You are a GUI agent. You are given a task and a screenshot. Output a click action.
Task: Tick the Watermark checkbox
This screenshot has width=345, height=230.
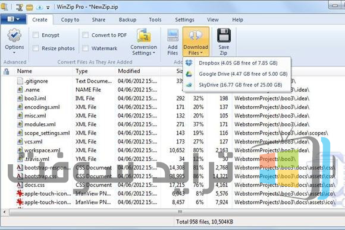tap(86, 48)
